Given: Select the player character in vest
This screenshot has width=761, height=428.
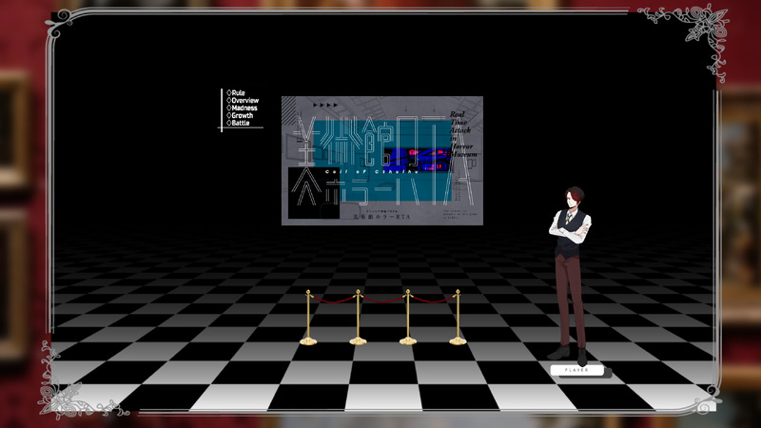Looking at the screenshot, I should 570,275.
